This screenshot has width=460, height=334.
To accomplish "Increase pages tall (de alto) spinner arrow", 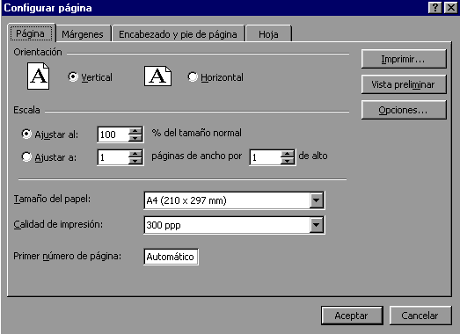I will (x=288, y=154).
